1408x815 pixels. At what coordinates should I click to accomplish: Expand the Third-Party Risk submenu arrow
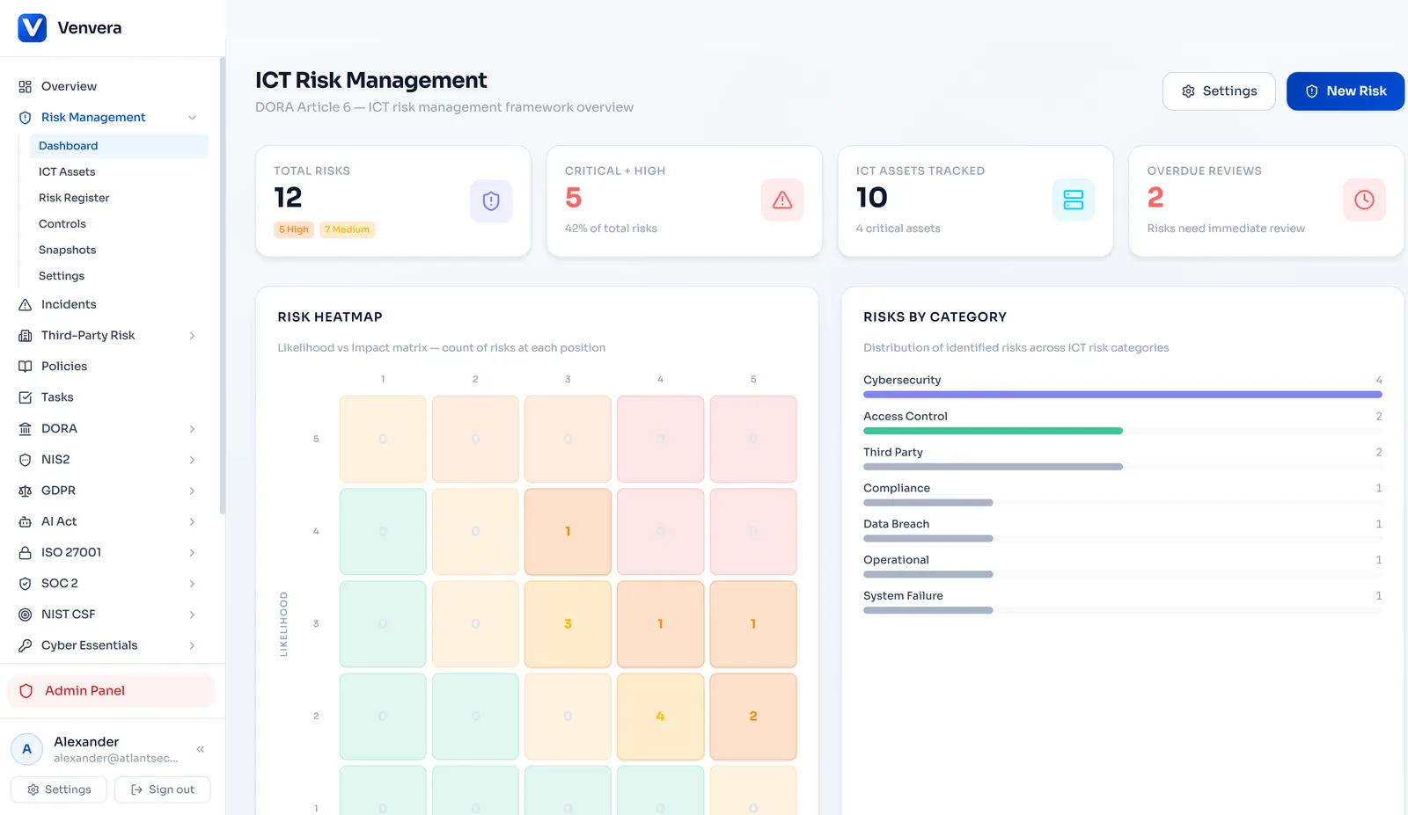[192, 335]
